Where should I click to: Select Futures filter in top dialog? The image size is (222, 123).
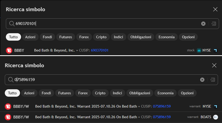[66, 37]
